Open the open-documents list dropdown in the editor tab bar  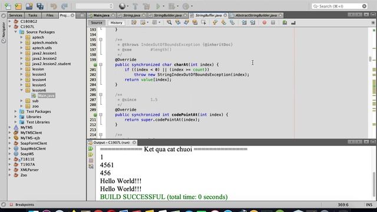[x=366, y=15]
